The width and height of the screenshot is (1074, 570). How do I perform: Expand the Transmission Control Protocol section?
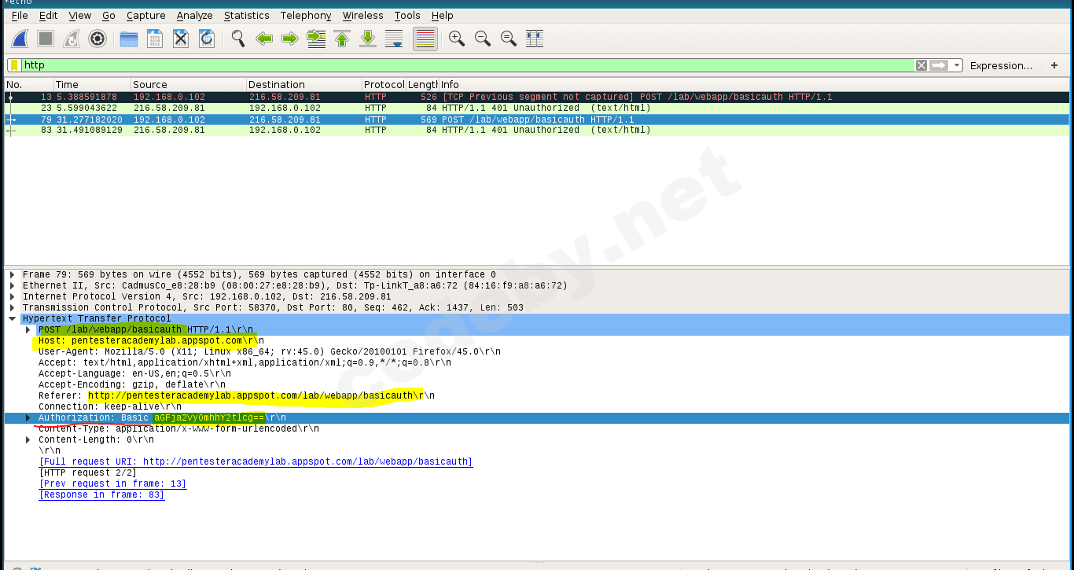click(12, 308)
